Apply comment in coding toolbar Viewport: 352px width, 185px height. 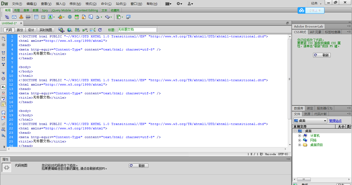pos(3,113)
